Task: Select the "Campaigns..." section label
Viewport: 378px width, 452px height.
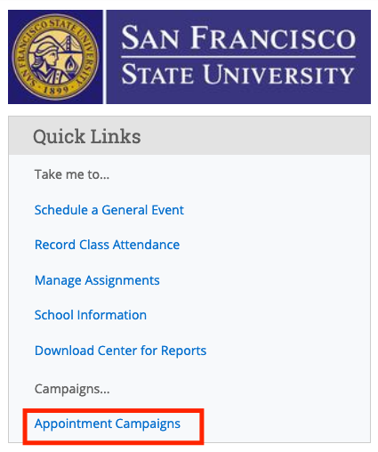Action: (x=72, y=389)
